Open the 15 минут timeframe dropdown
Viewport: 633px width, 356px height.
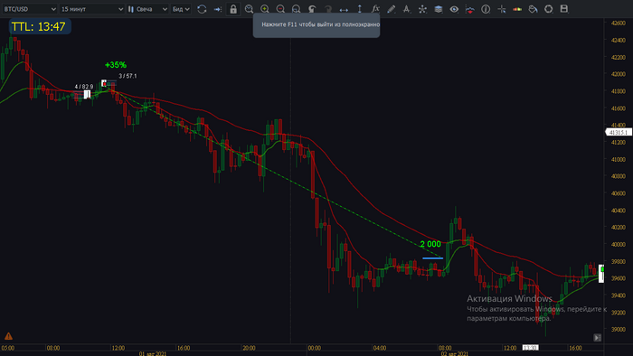(91, 9)
